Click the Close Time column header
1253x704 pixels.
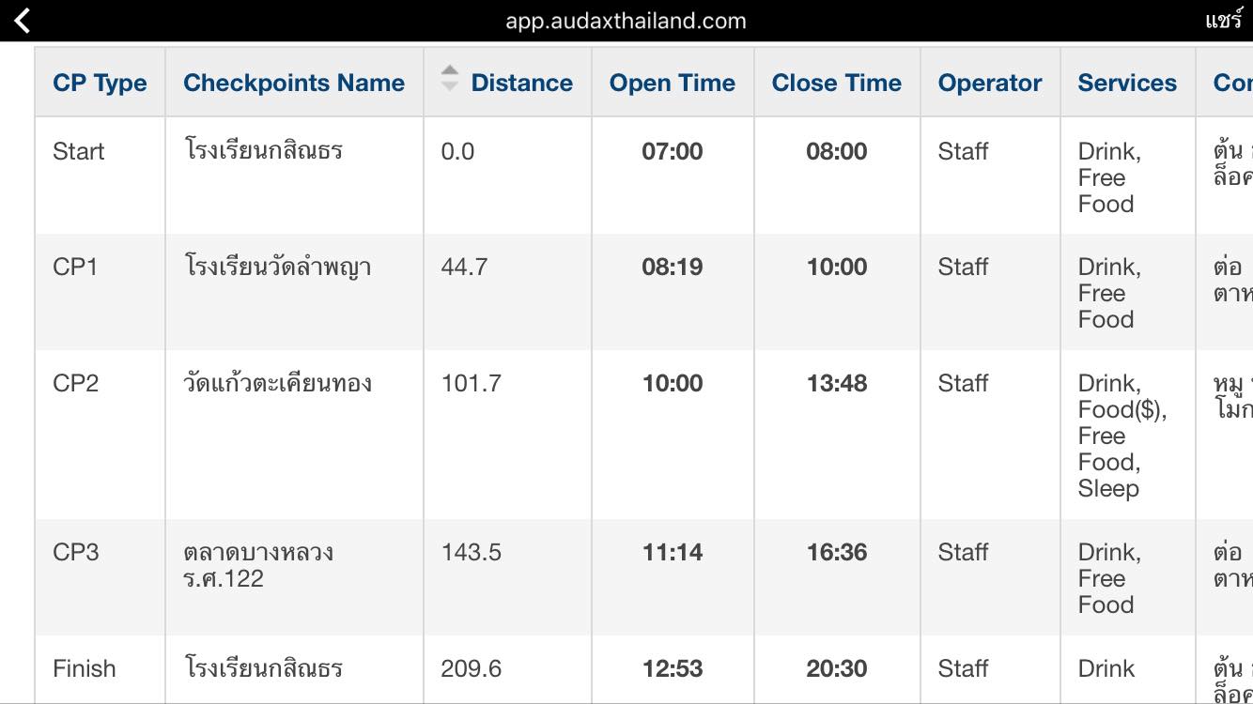pyautogui.click(x=837, y=83)
